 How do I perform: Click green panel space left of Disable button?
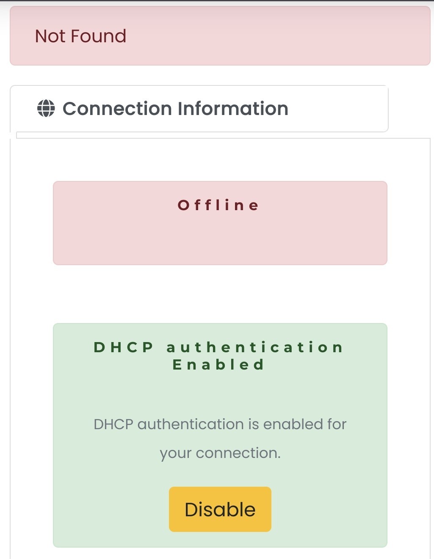click(x=111, y=510)
